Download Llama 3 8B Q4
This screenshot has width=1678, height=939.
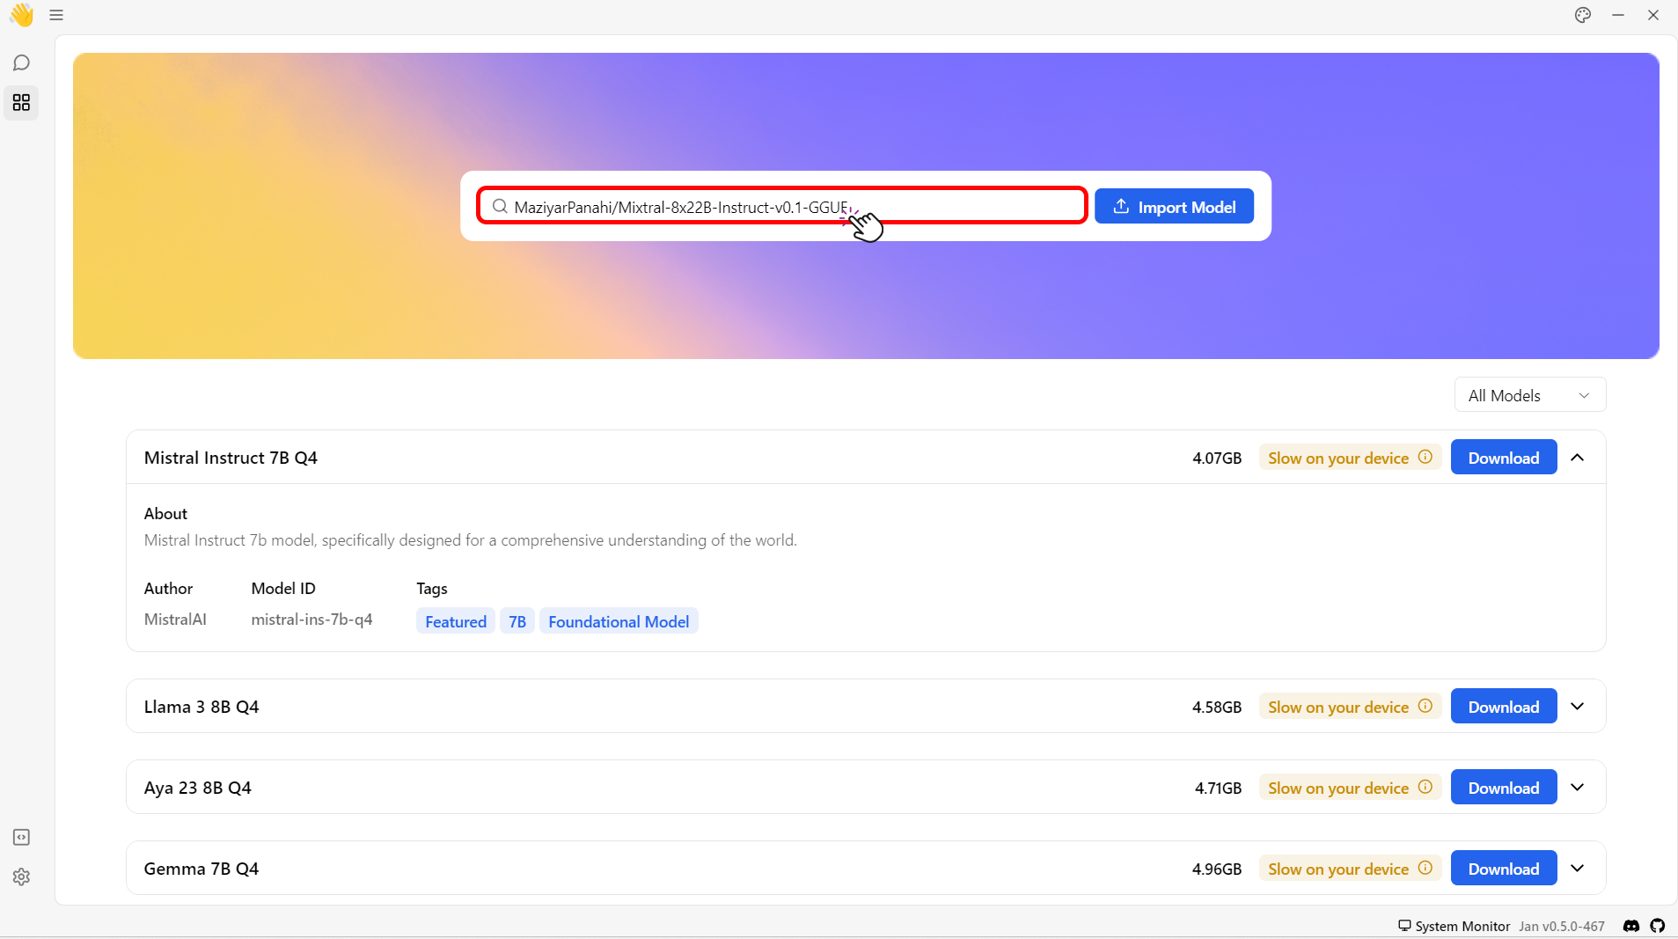(x=1503, y=707)
